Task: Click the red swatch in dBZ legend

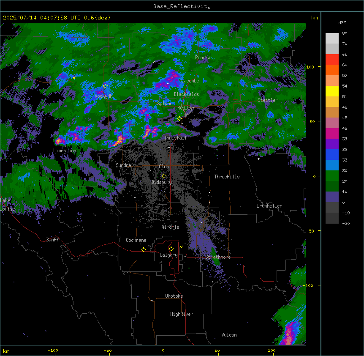Action: tap(332, 60)
